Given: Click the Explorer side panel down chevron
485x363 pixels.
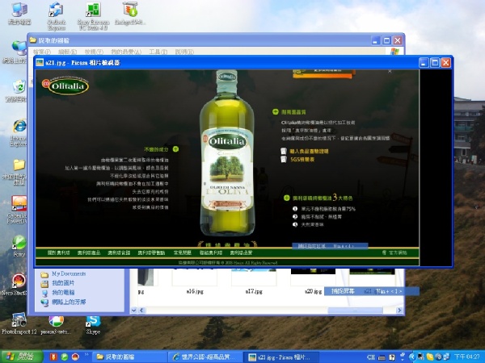Looking at the screenshot, I should [x=133, y=310].
